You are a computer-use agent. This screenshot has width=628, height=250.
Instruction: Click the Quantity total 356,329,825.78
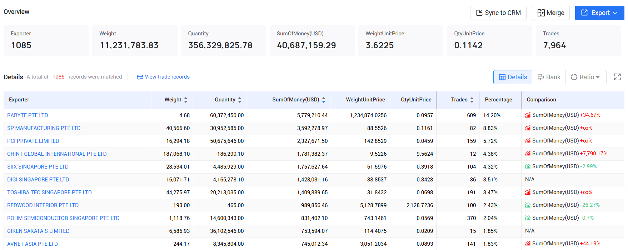pyautogui.click(x=220, y=45)
